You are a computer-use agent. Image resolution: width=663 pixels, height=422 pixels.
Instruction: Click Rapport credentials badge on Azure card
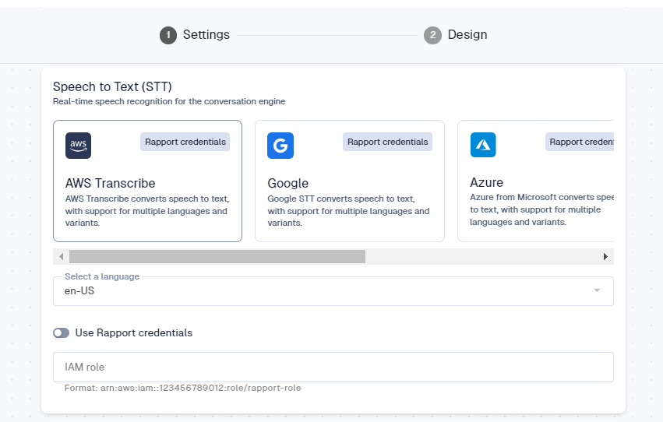(580, 142)
